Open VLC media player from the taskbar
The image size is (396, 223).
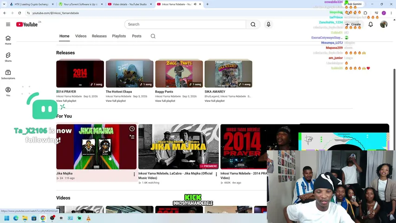pyautogui.click(x=88, y=218)
